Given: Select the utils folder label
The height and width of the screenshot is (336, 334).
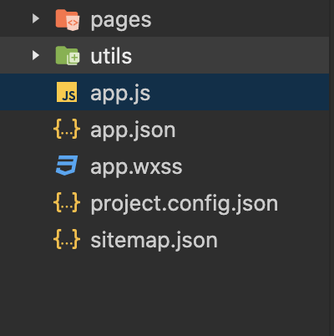Looking at the screenshot, I should (x=111, y=56).
